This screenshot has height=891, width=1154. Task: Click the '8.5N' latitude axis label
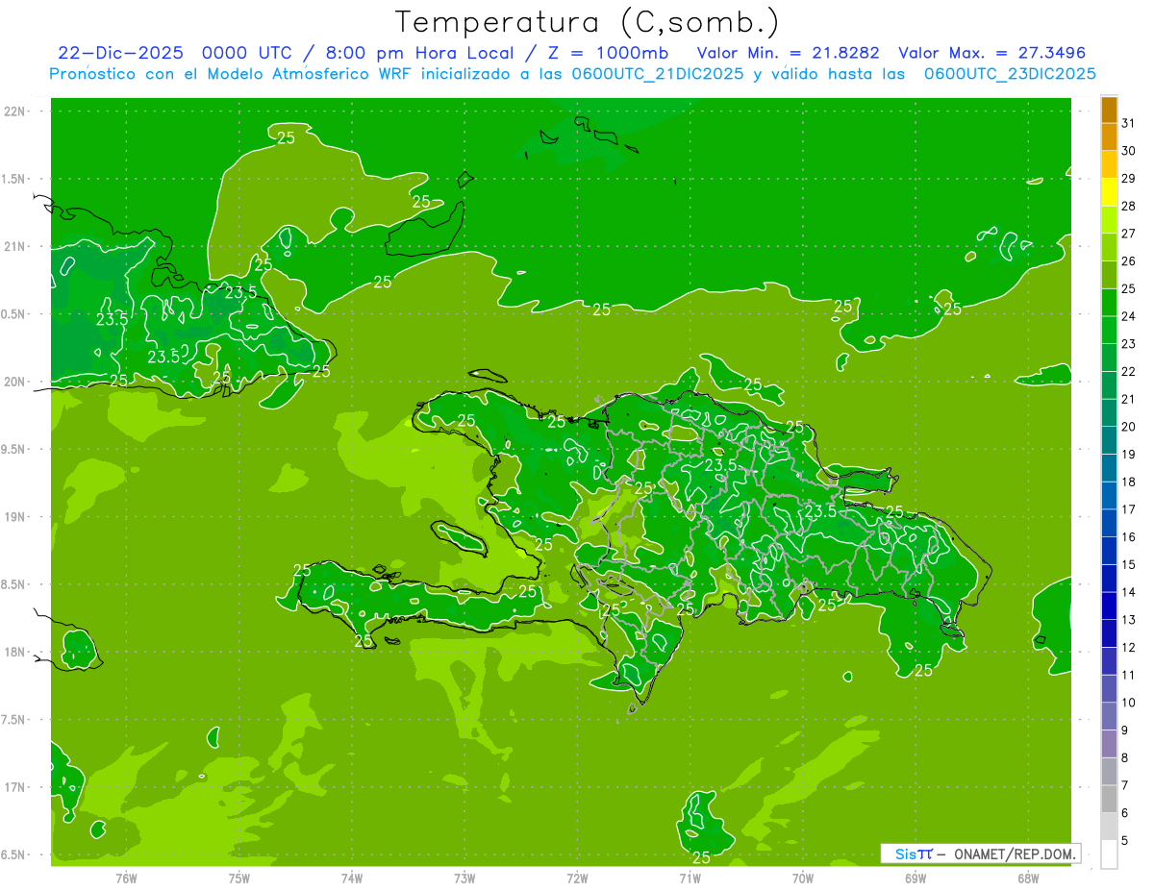click(13, 584)
